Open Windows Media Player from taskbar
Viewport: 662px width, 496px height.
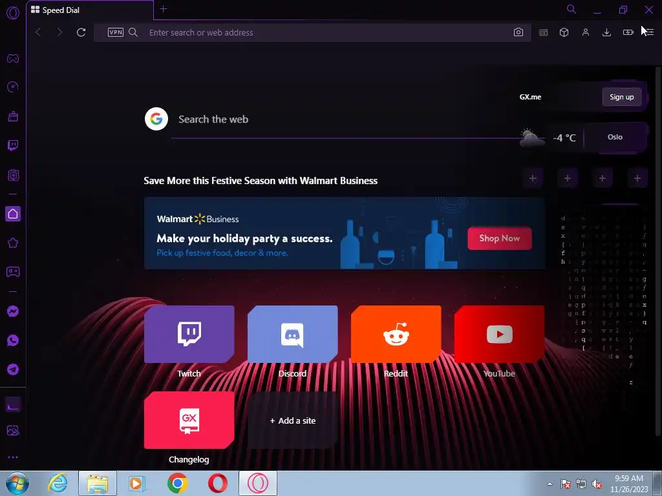coord(137,483)
